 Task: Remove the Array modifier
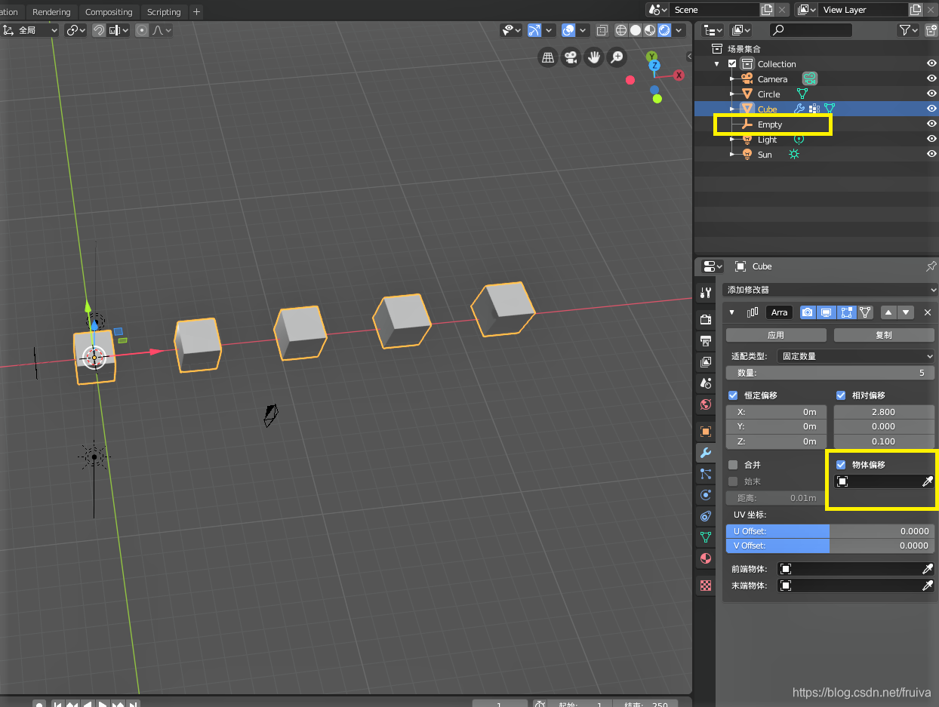coord(928,312)
